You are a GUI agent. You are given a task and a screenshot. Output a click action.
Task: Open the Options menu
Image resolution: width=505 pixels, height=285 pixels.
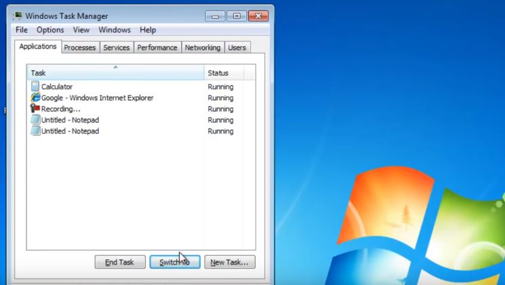coord(50,30)
